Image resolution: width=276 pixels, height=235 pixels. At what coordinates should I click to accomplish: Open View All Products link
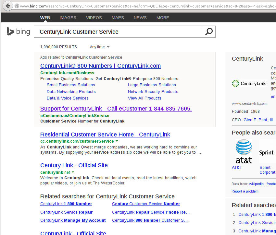(x=144, y=98)
